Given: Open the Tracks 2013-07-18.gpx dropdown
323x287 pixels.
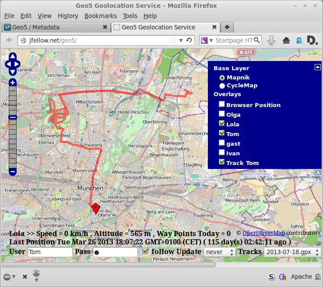Looking at the screenshot, I should coord(291,252).
